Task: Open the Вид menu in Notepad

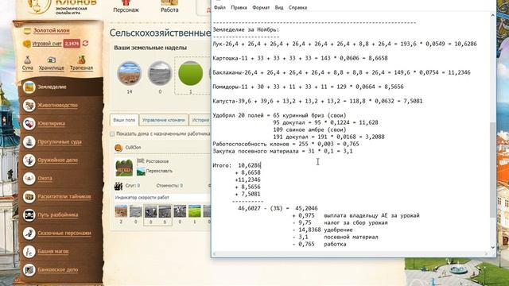Action: click(x=279, y=7)
